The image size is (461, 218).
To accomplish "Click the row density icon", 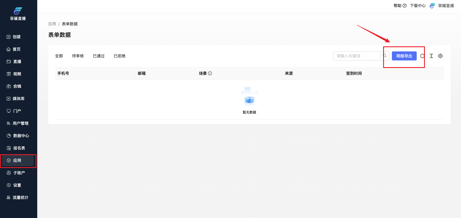I will click(x=431, y=56).
